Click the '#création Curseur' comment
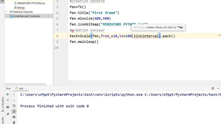221x124 pixels. click(x=87, y=30)
